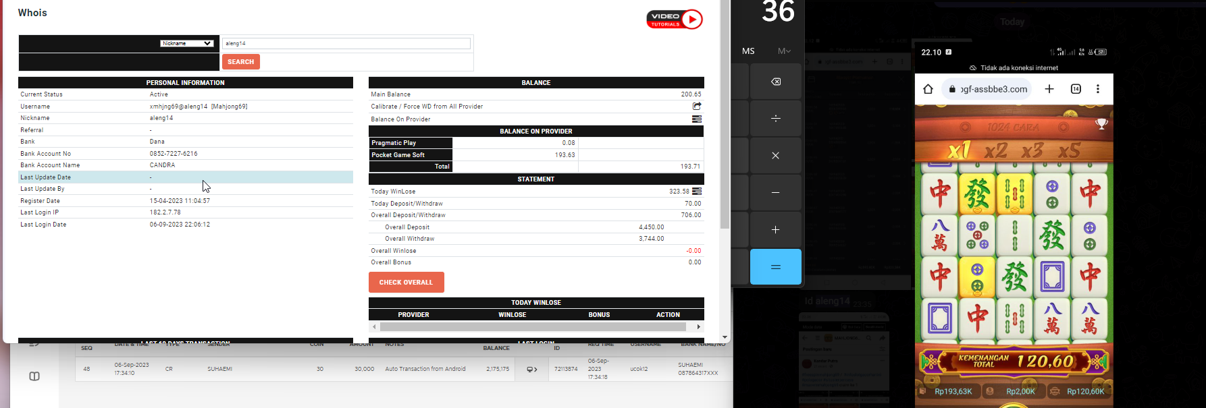Click the device icon in SUHAEMI transaction row
This screenshot has height=408, width=1206.
click(532, 370)
